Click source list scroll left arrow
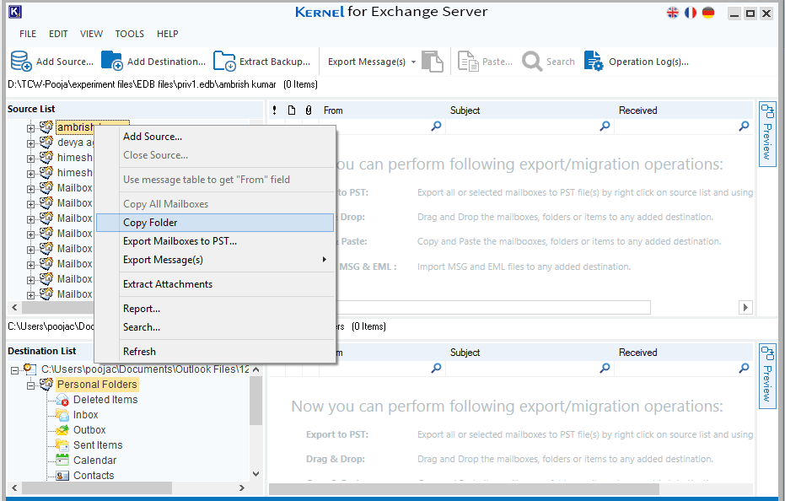 14,307
